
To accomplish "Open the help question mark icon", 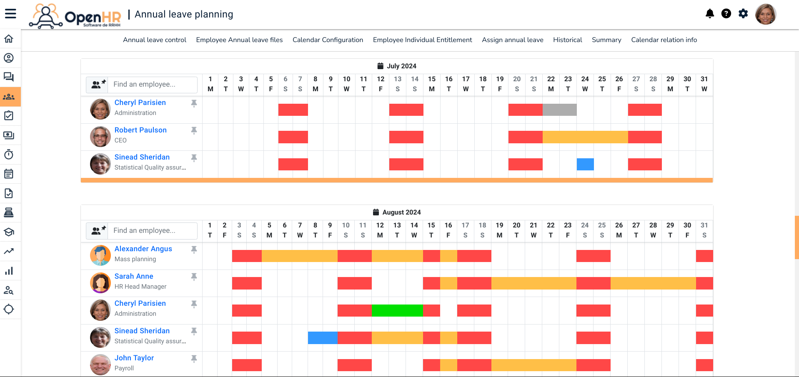I will tap(726, 14).
